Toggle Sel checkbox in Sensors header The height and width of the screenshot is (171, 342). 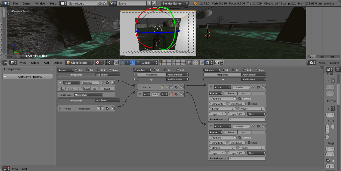[x=76, y=70]
